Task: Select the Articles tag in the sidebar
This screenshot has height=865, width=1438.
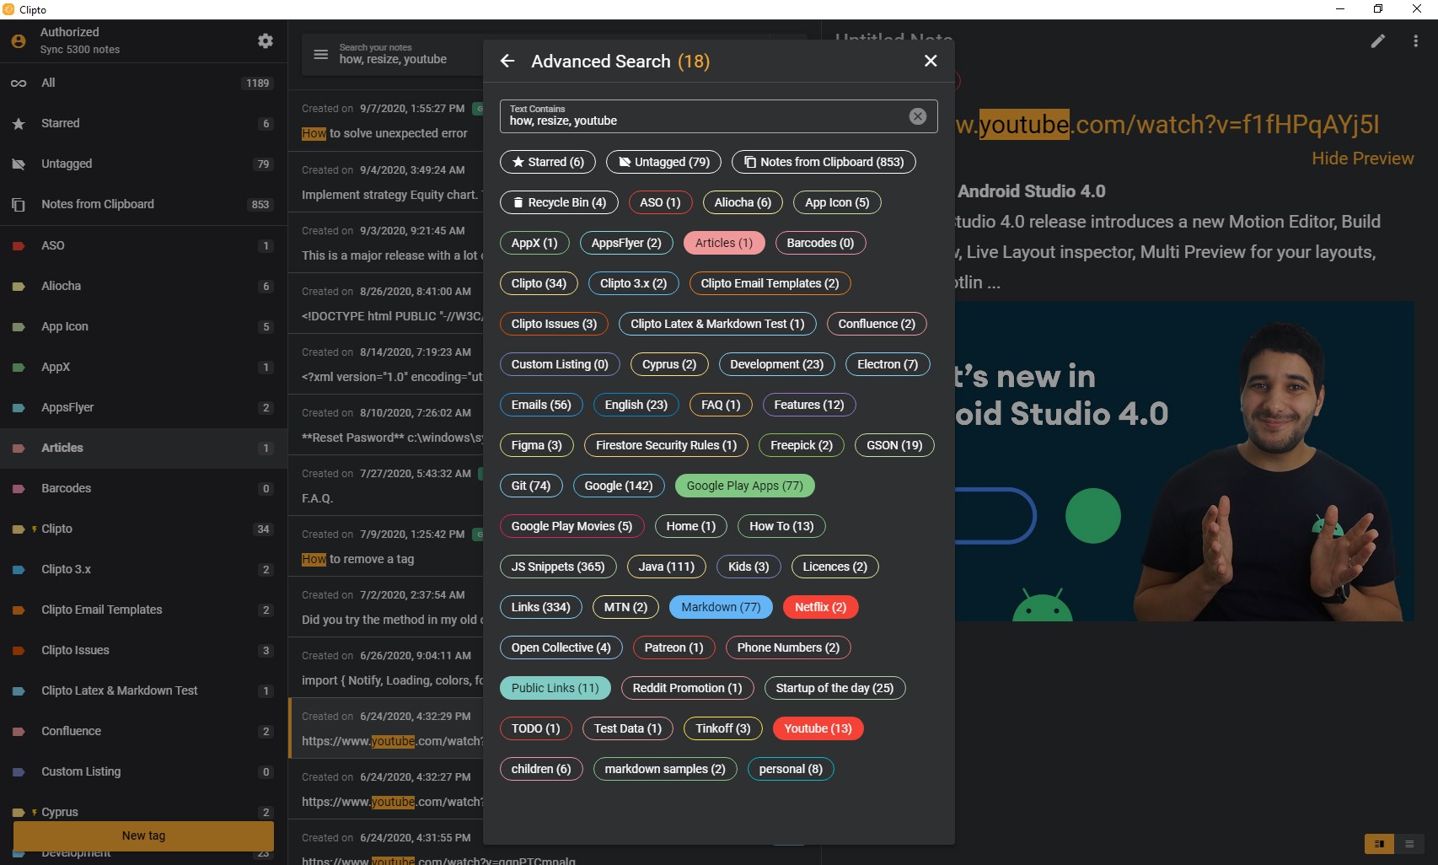Action: click(143, 448)
